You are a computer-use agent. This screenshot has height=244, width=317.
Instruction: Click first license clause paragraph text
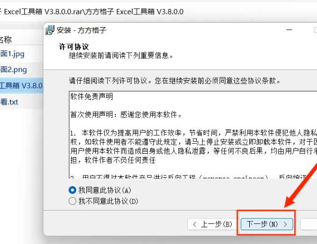tap(194, 146)
